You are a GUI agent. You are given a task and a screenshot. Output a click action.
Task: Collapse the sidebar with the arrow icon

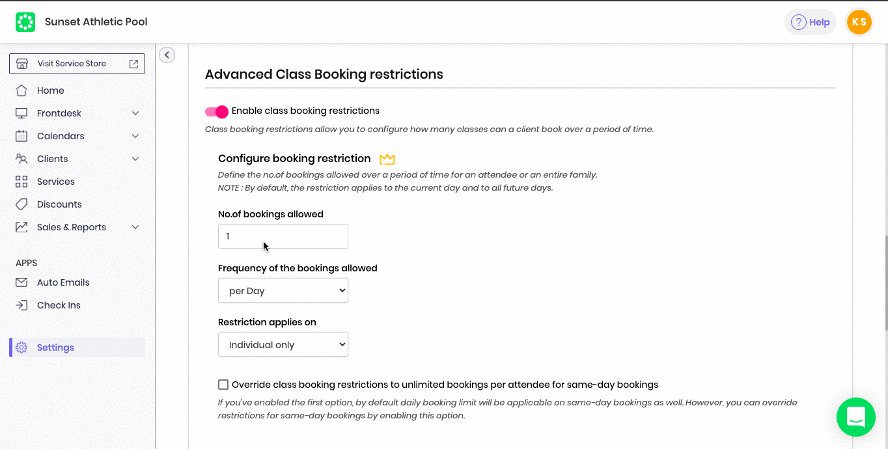pos(167,55)
